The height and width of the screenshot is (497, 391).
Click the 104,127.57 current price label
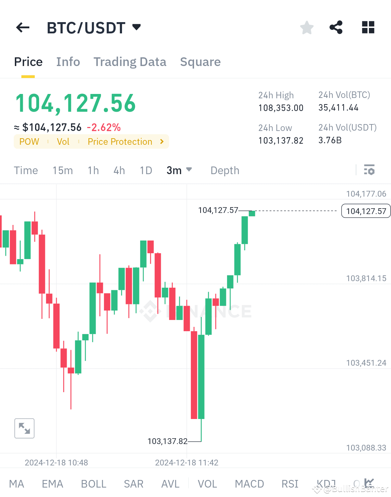pos(366,211)
